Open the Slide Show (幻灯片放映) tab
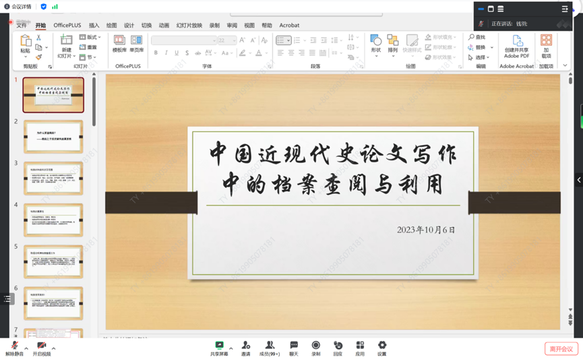The height and width of the screenshot is (359, 583). tap(189, 26)
